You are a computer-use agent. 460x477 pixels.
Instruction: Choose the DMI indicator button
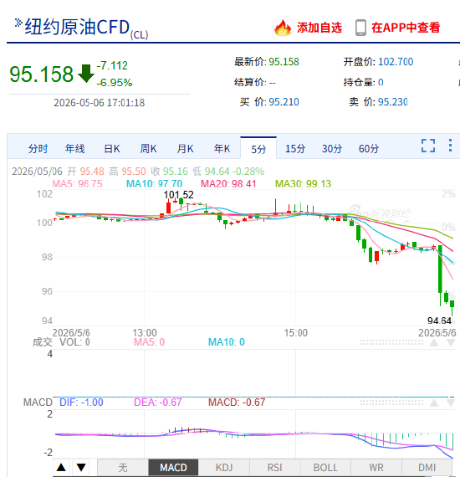click(427, 467)
